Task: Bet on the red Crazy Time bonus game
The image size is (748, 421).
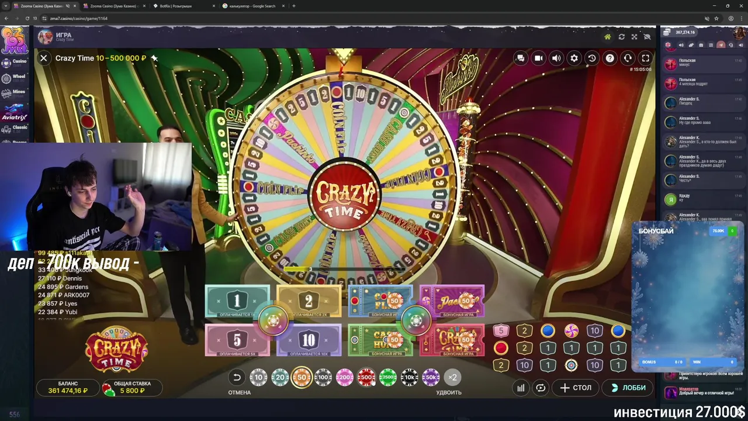Action: tap(452, 340)
